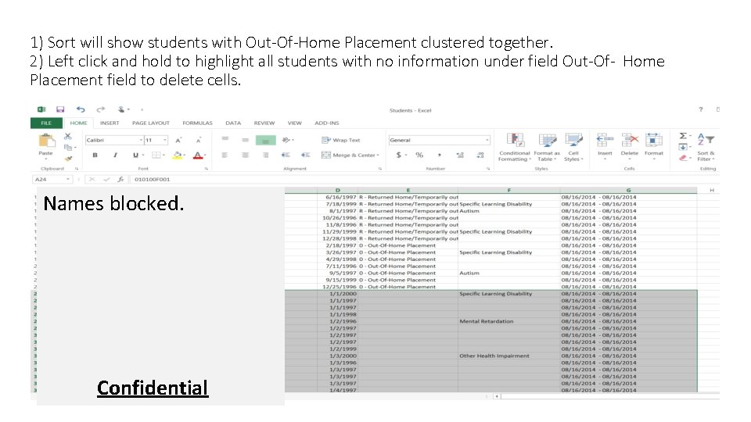Image resolution: width=751 pixels, height=422 pixels.
Task: Open the General number format dropdown
Action: 487,140
